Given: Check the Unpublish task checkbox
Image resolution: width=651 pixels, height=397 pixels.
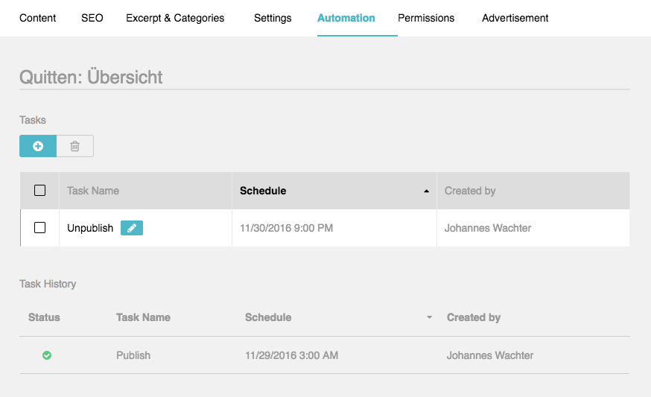Looking at the screenshot, I should point(40,228).
